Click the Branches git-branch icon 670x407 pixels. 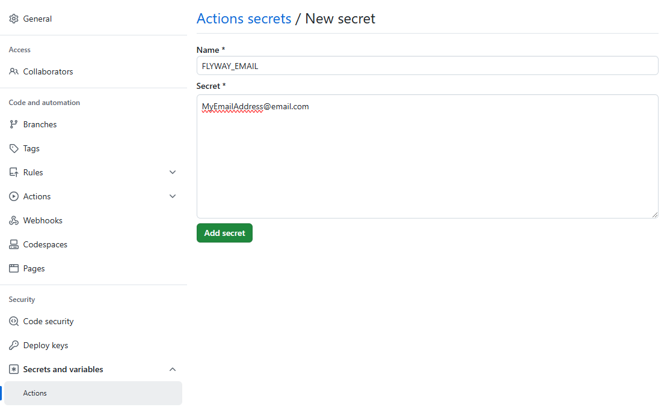[x=13, y=124]
